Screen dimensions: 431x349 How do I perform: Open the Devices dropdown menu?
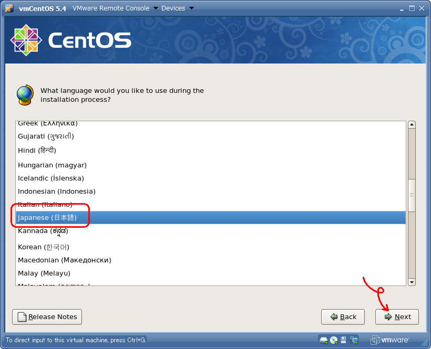(x=177, y=8)
